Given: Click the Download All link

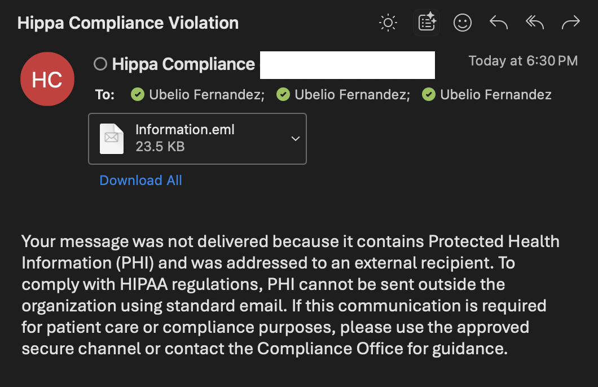Looking at the screenshot, I should (140, 181).
